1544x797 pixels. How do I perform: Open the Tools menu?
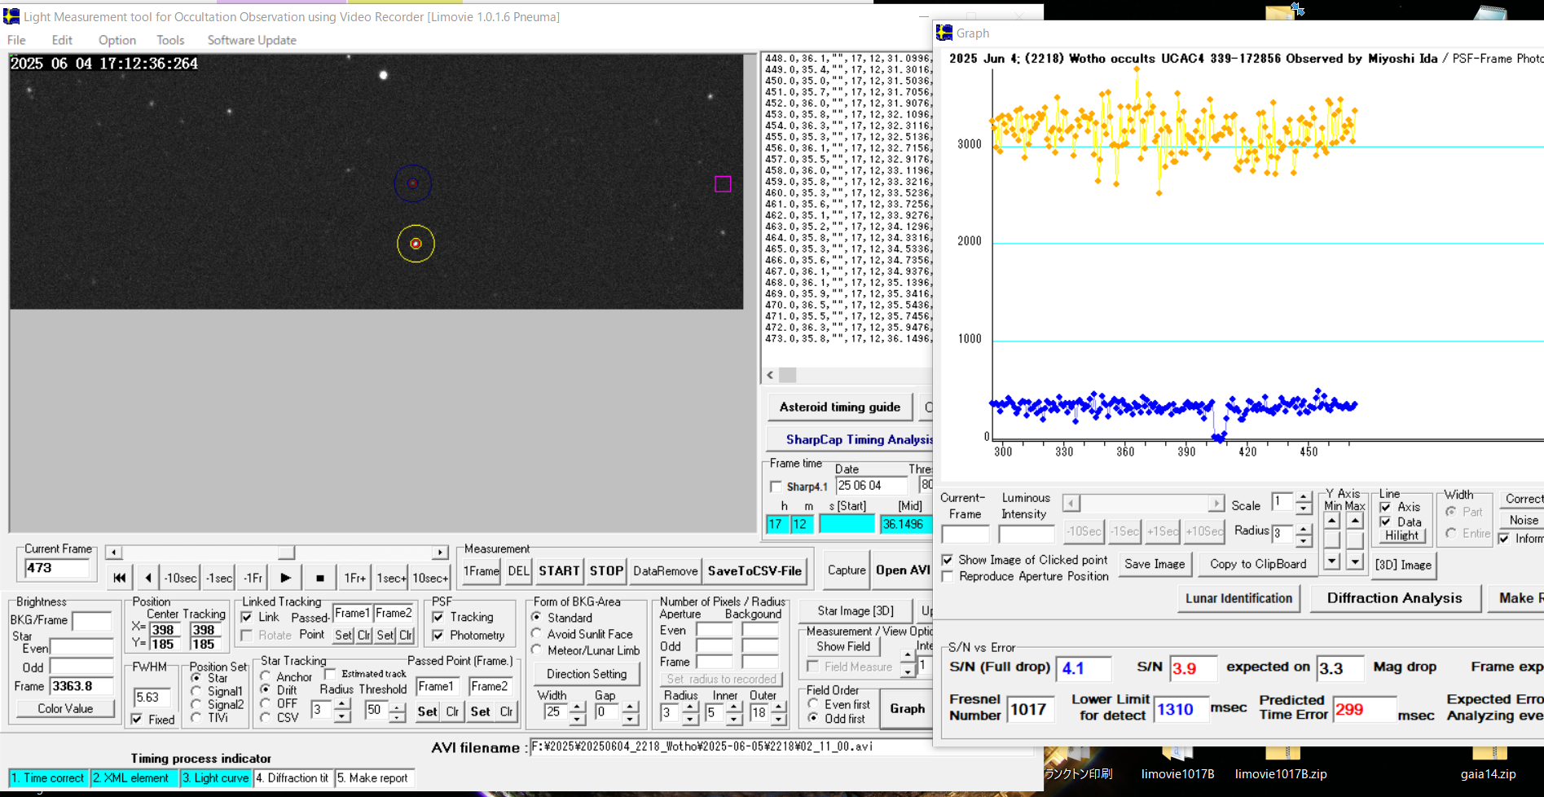coord(170,40)
